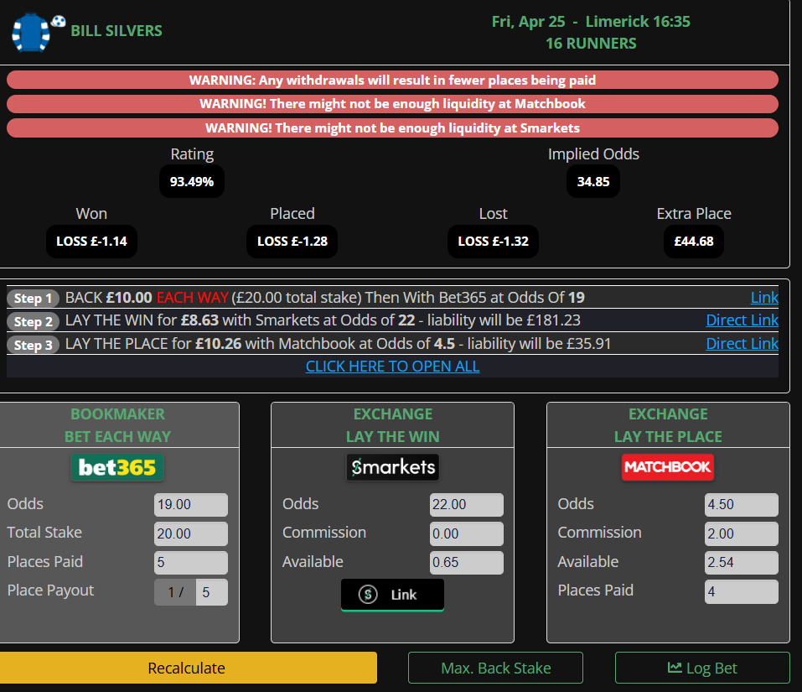Open the Step 1 bet365 Link
Viewport: 802px width, 692px height.
(x=763, y=298)
